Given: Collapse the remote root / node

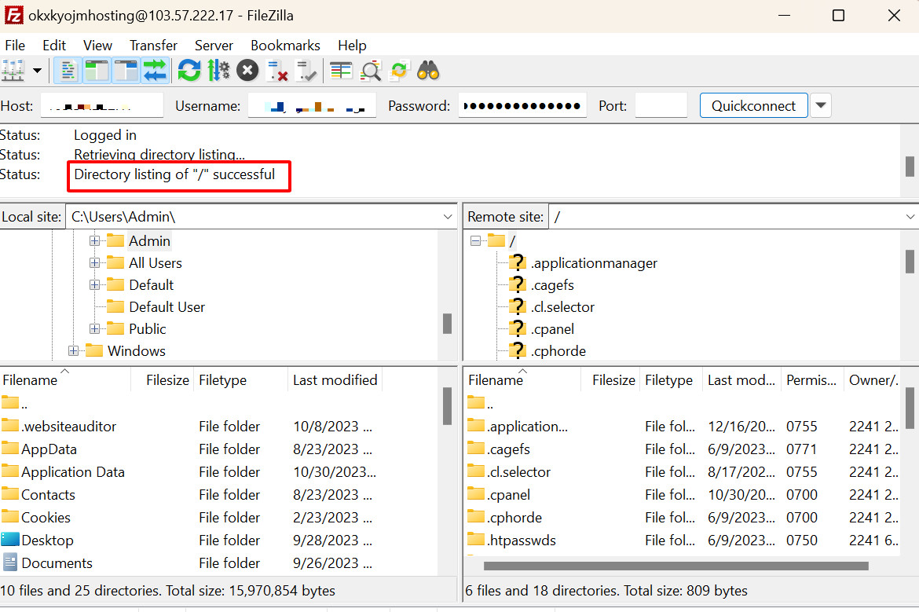Looking at the screenshot, I should click(x=475, y=241).
